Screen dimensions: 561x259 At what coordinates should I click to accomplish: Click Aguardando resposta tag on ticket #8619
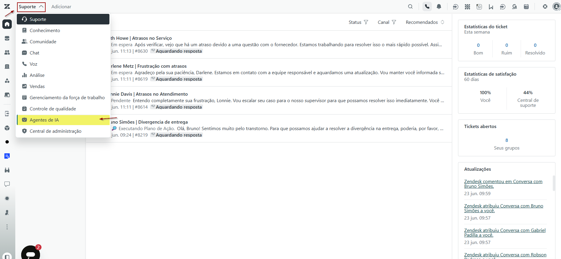177,79
